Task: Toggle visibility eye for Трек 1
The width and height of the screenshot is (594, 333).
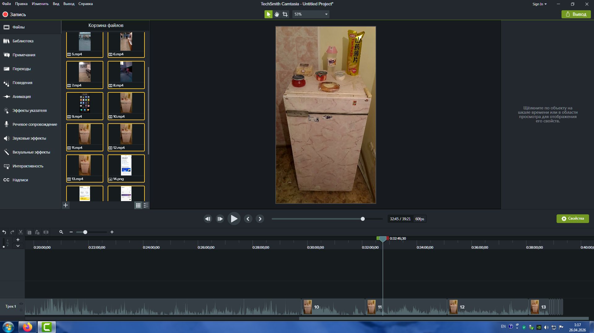Action: click(x=21, y=304)
